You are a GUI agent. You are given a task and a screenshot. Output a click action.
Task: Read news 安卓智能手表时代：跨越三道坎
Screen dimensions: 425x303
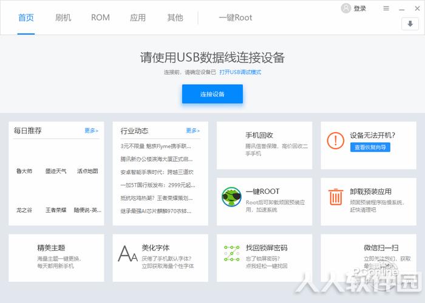coord(157,172)
